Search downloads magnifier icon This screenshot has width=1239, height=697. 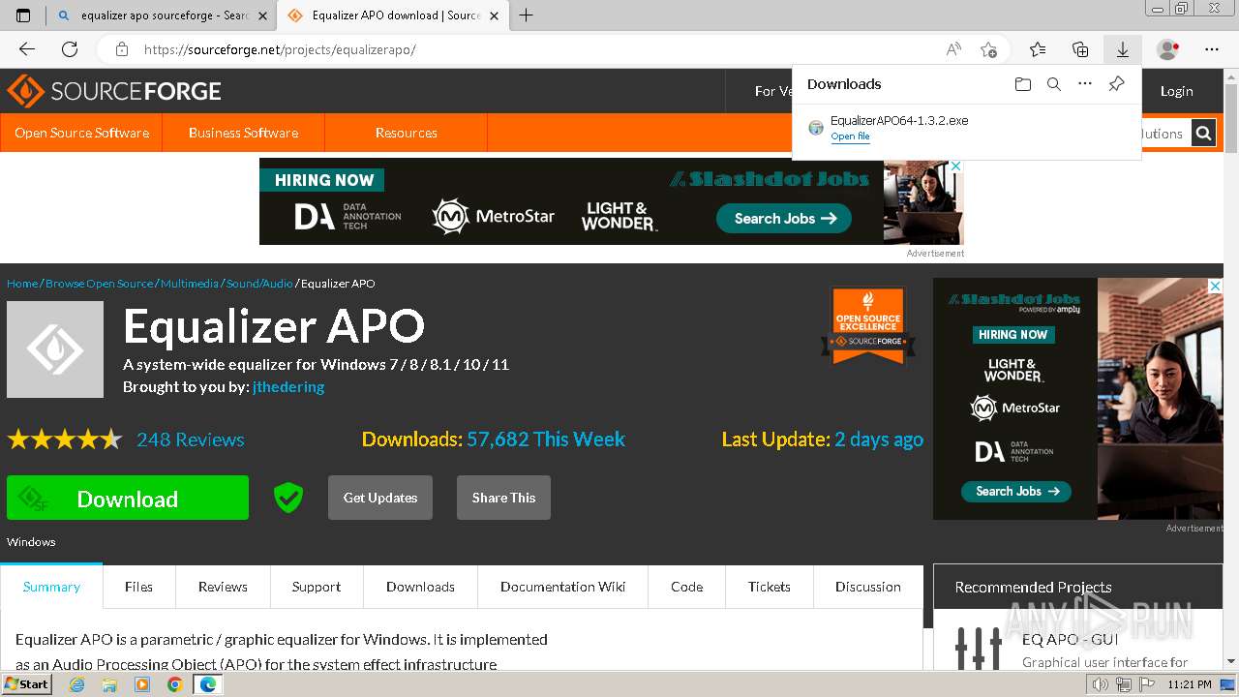click(x=1054, y=84)
